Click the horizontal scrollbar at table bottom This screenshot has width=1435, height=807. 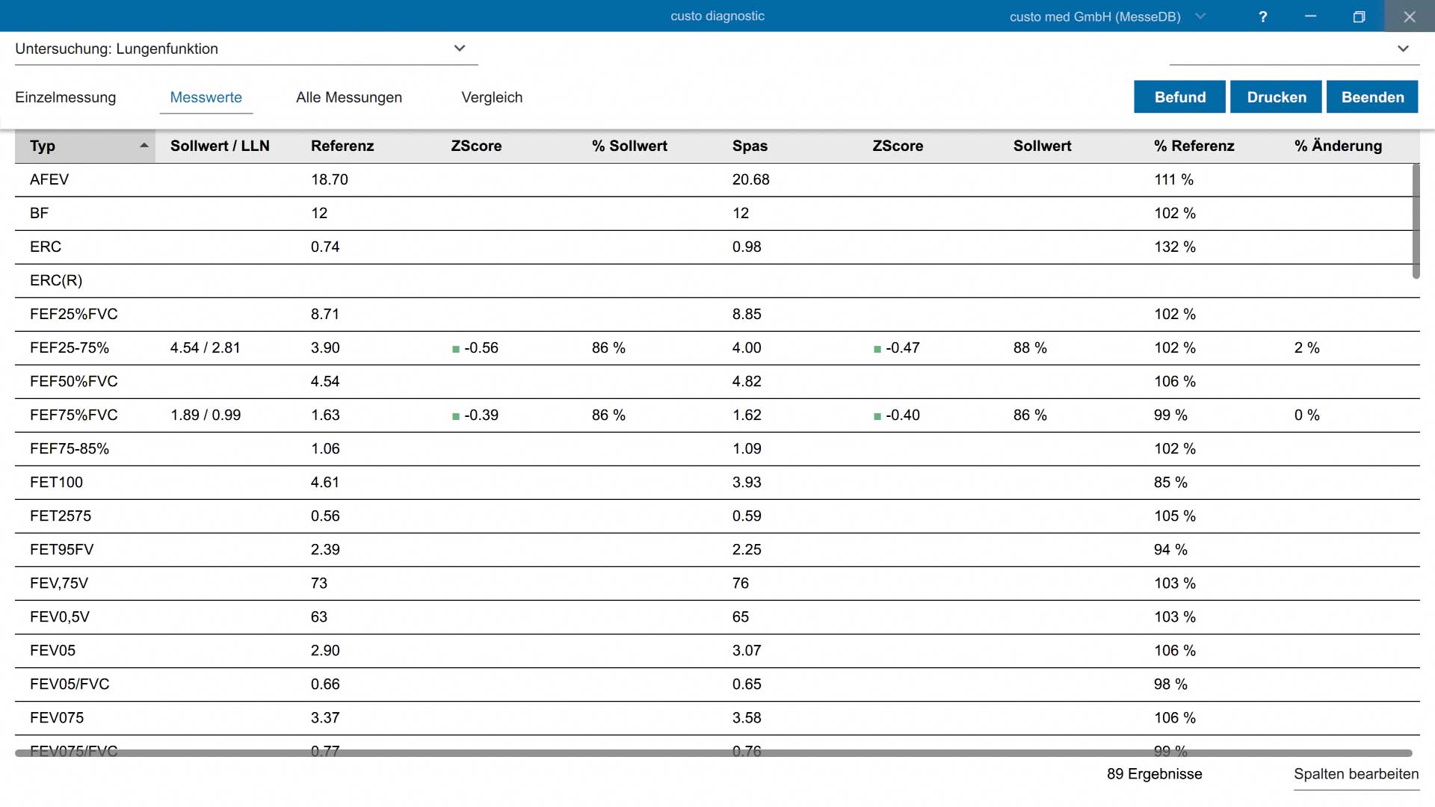[714, 753]
